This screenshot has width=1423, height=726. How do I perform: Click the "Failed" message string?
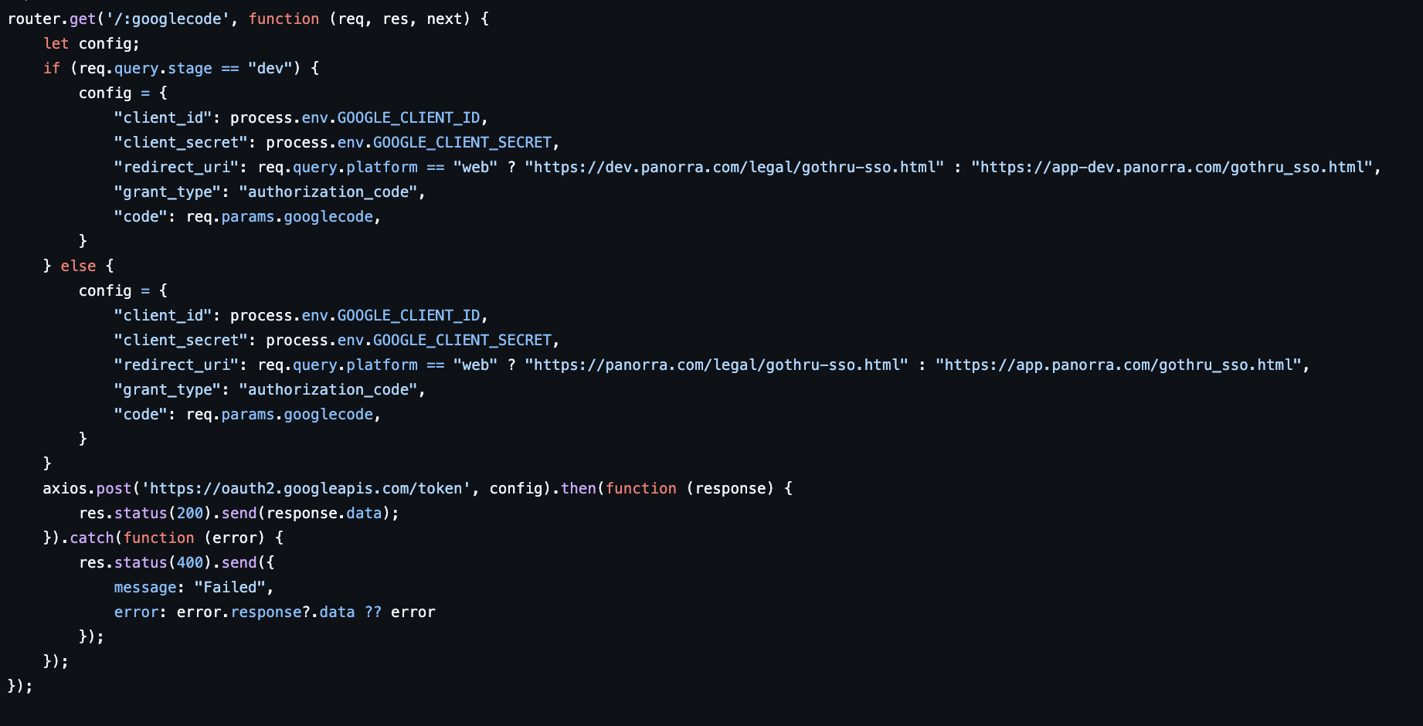(x=229, y=587)
